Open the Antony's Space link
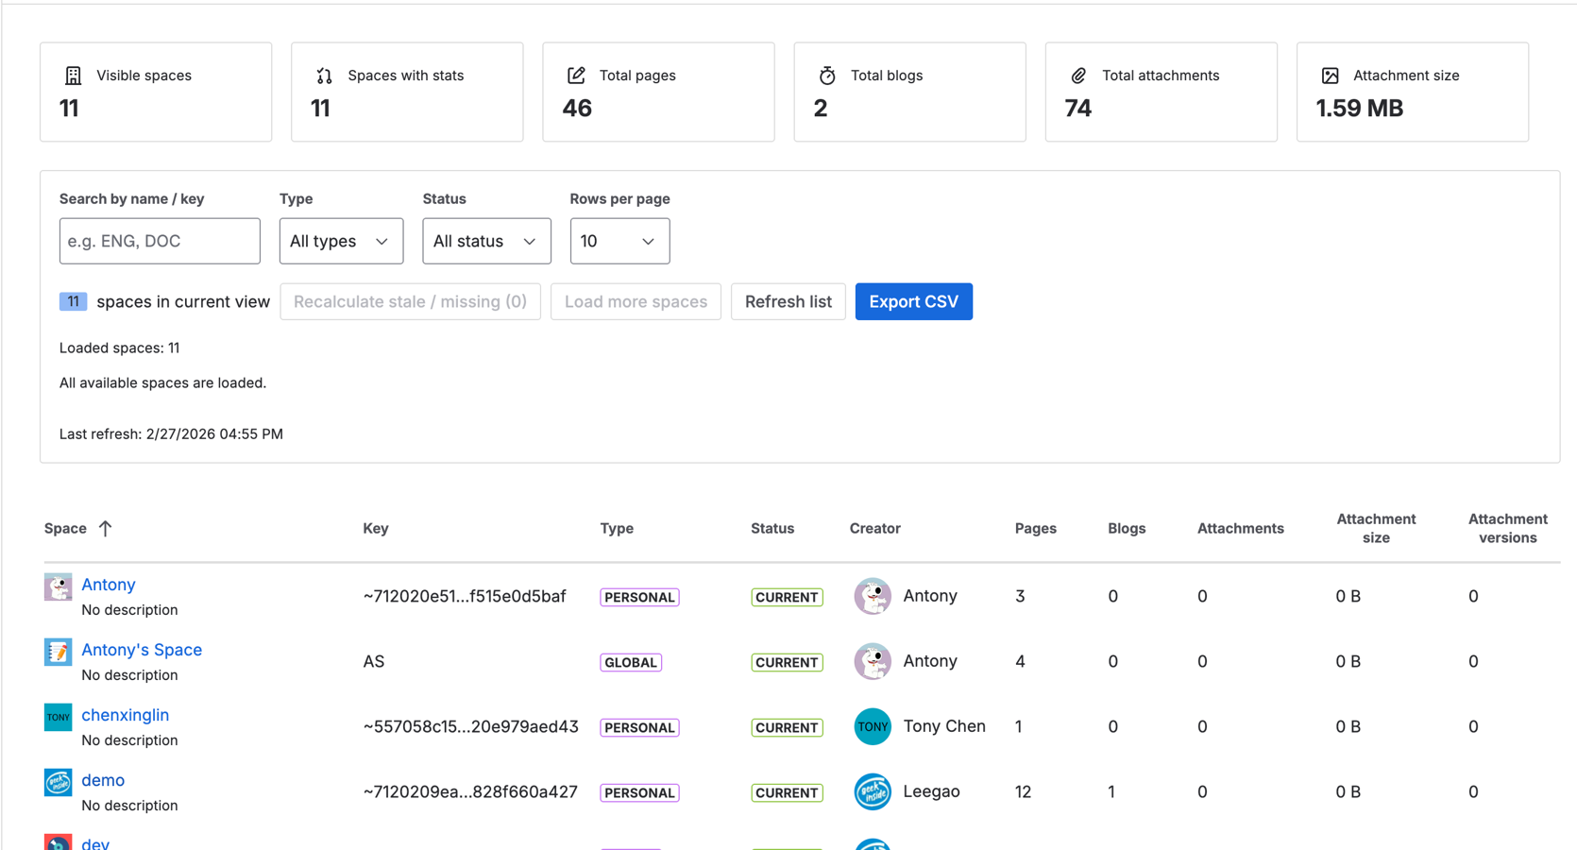Viewport: 1577px width, 850px height. pos(141,650)
